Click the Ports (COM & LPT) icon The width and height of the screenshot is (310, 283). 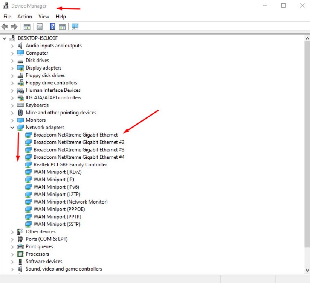[x=20, y=239]
